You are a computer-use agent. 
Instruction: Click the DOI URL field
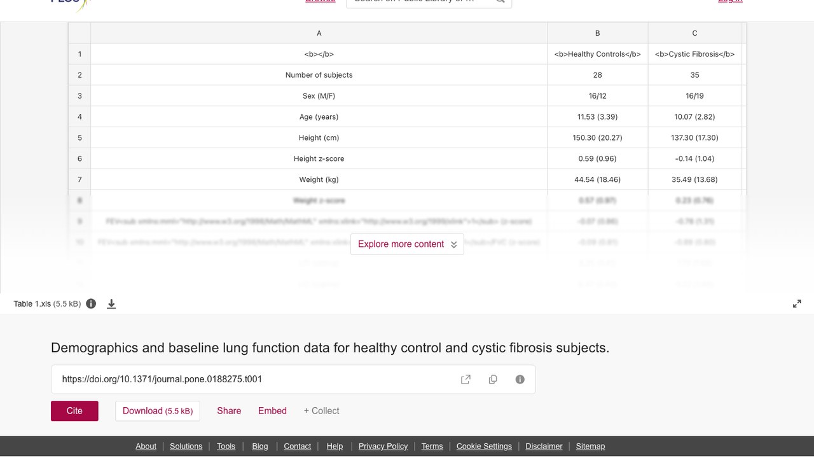click(293, 379)
